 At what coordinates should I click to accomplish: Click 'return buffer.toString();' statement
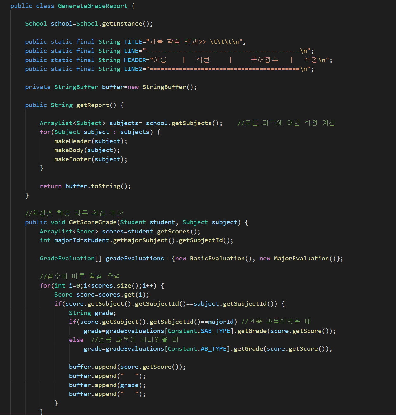(x=85, y=186)
